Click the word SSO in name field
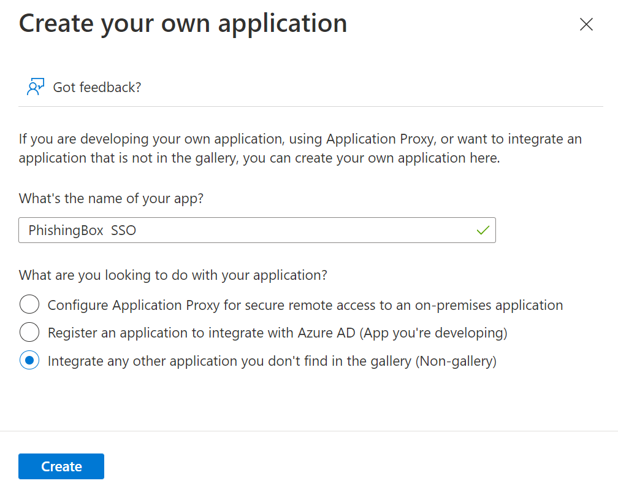 [124, 231]
